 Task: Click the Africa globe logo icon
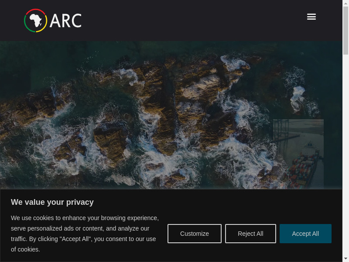coord(35,21)
